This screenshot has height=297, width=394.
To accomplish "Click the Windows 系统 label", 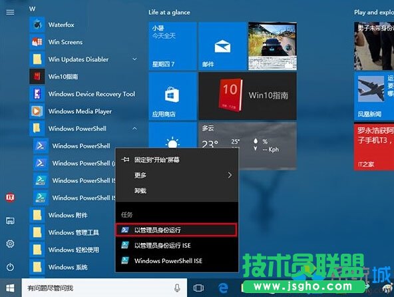I will click(x=68, y=267).
